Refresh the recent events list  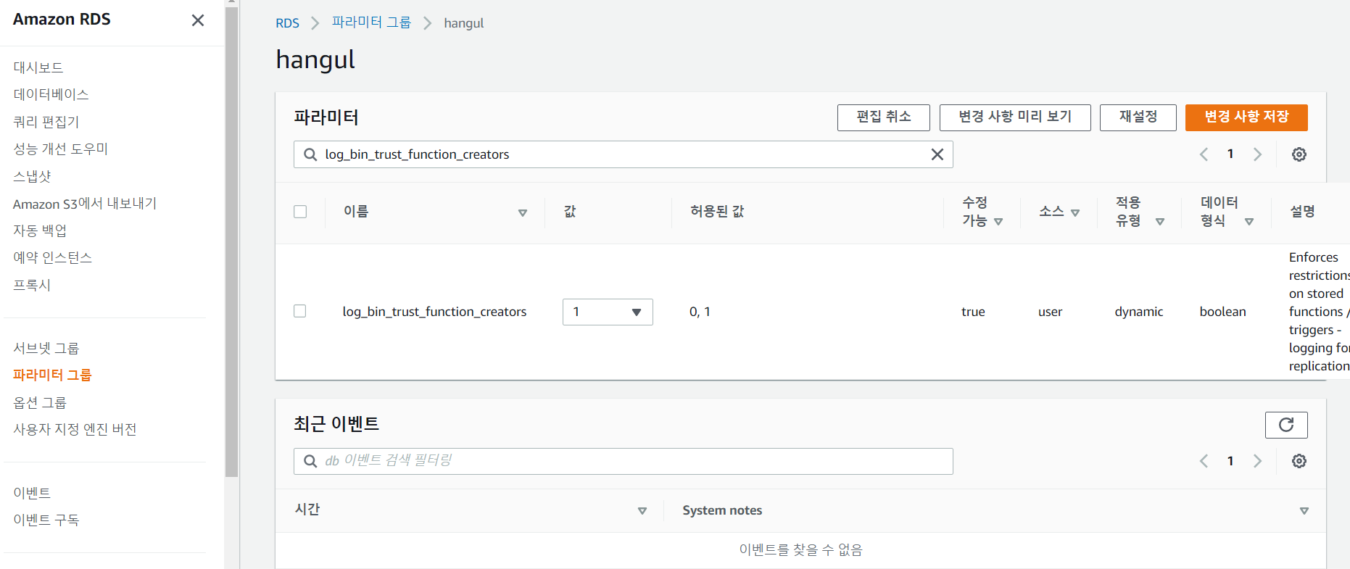click(1285, 425)
